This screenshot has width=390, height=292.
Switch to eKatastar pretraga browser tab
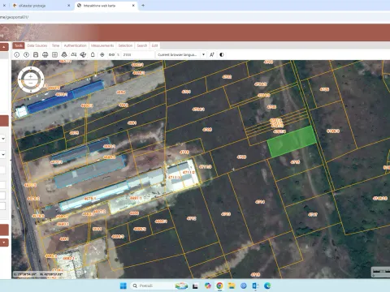pyautogui.click(x=41, y=6)
